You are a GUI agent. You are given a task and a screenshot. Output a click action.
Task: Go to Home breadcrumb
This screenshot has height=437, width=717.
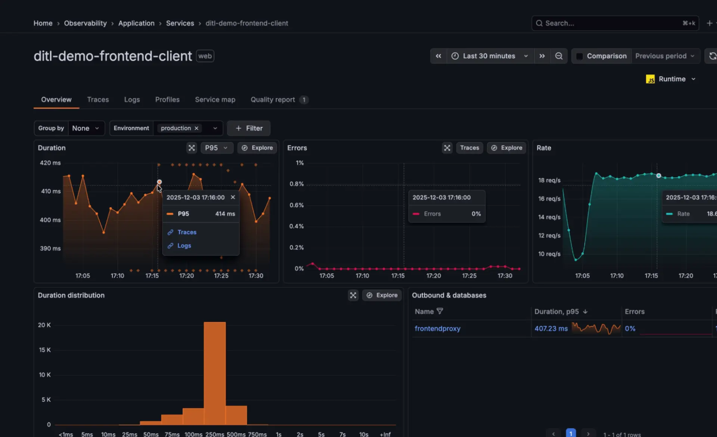click(43, 23)
